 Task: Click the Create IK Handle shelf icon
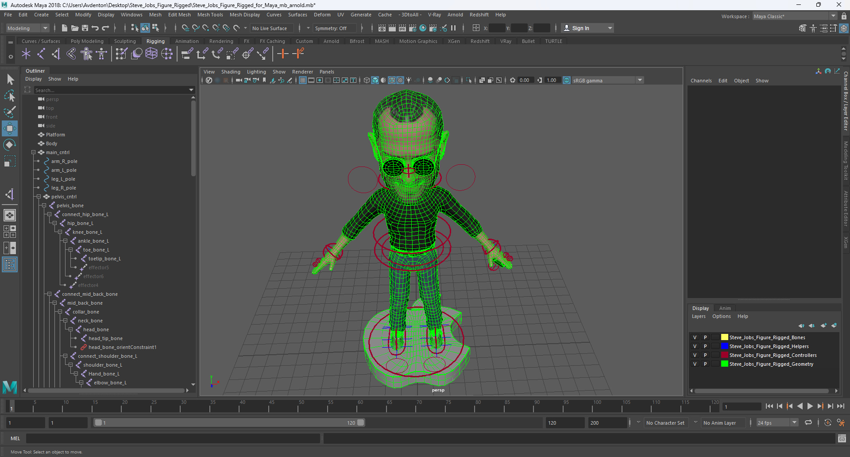point(56,54)
